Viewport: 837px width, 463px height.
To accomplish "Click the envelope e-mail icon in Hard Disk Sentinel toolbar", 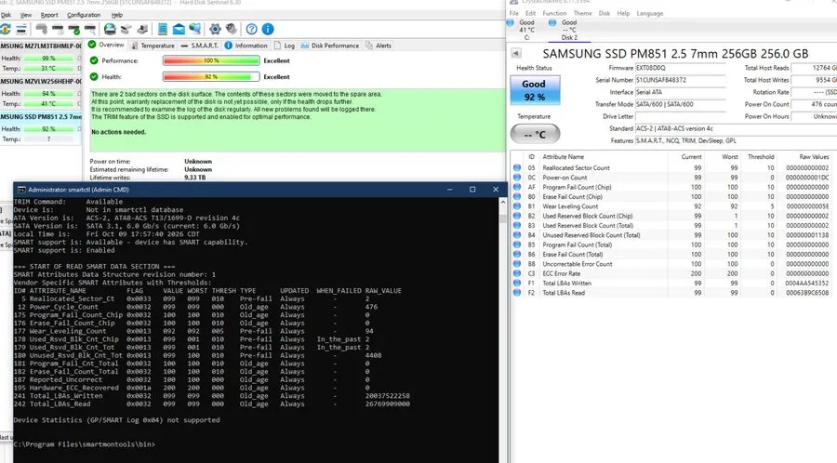I will point(179,29).
